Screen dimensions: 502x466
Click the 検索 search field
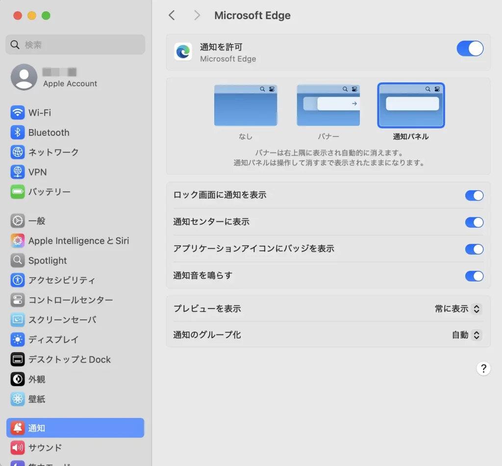(x=75, y=45)
